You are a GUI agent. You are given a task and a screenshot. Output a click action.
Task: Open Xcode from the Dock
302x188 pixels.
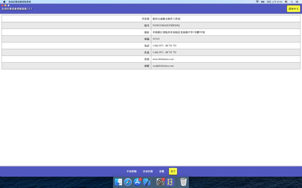(x=147, y=182)
